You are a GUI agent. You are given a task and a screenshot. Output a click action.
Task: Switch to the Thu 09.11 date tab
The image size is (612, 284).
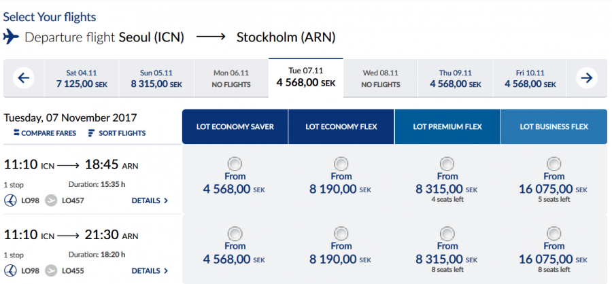456,79
